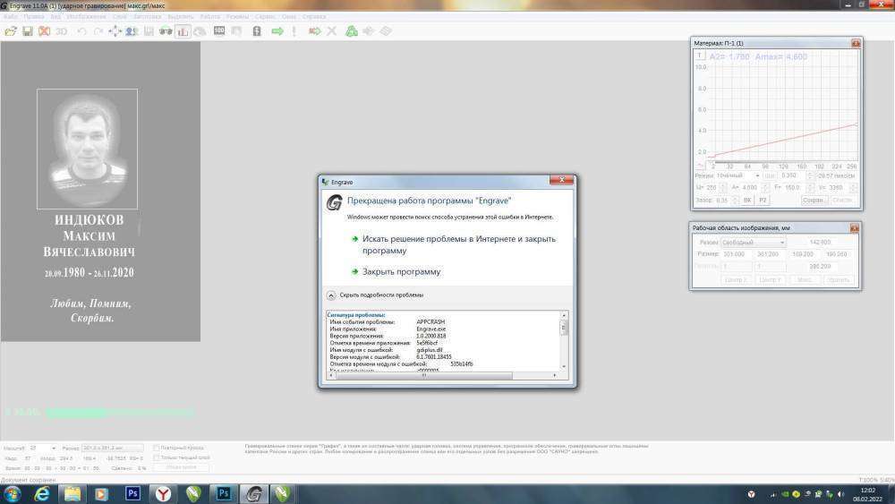Collapse 'Скрыть подробности проблемы' details
The height and width of the screenshot is (504, 895).
click(330, 295)
